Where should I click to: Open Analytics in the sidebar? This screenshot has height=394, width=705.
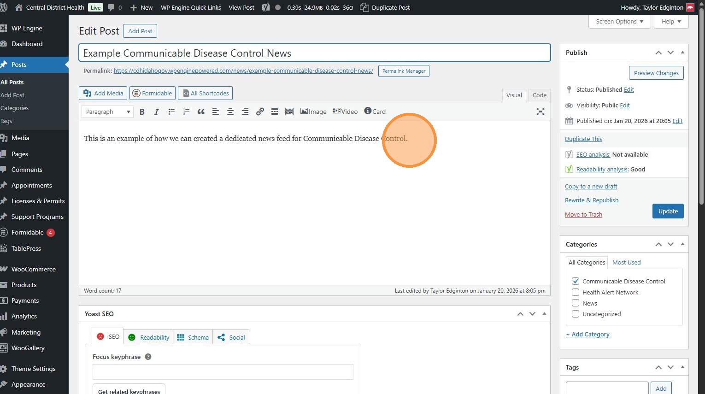point(24,317)
